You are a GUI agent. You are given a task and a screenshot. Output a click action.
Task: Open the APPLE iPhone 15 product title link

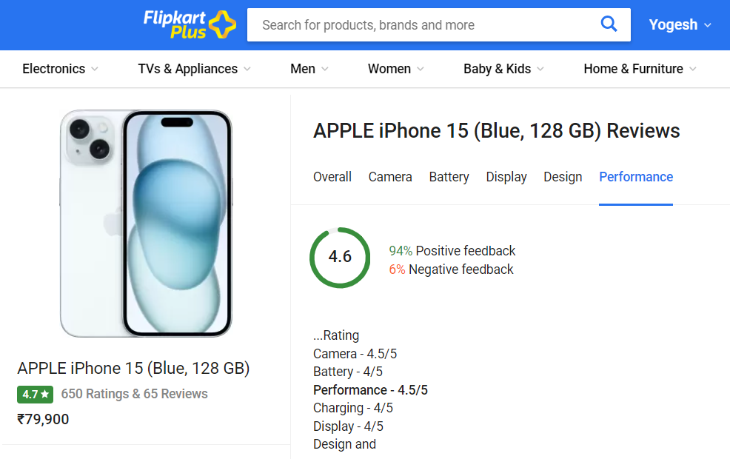click(133, 368)
